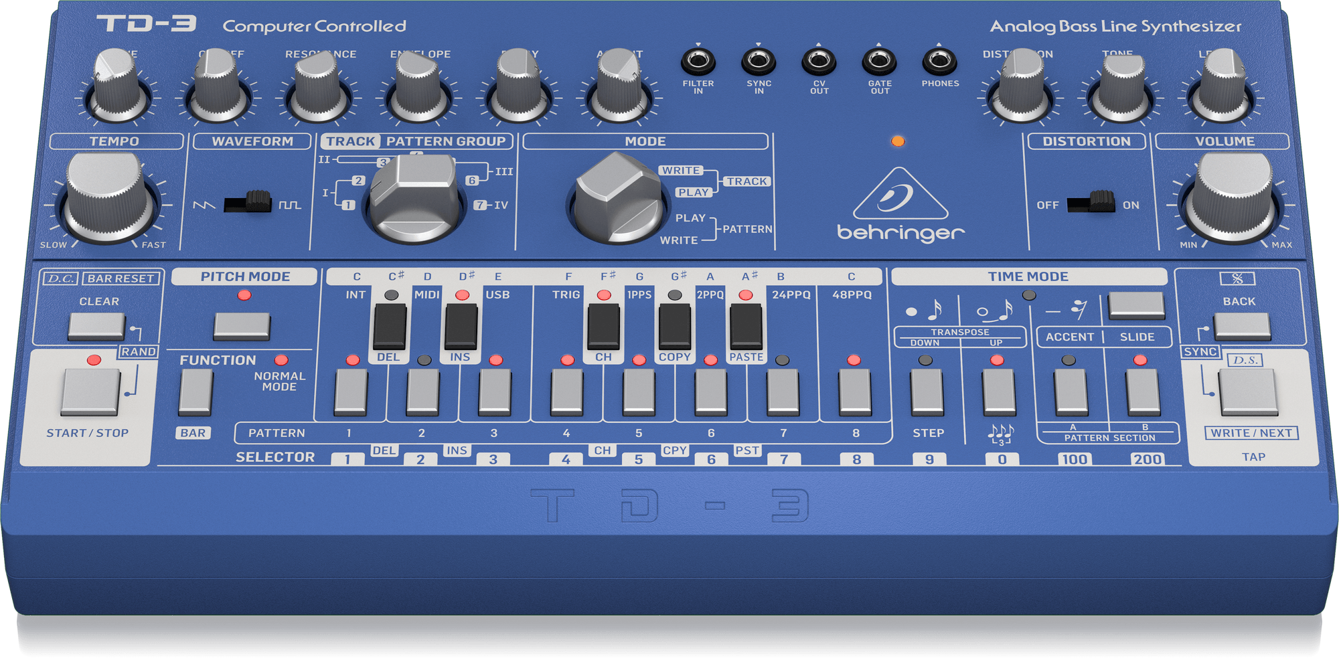Push pattern button 5
The width and height of the screenshot is (1339, 658).
click(x=639, y=392)
